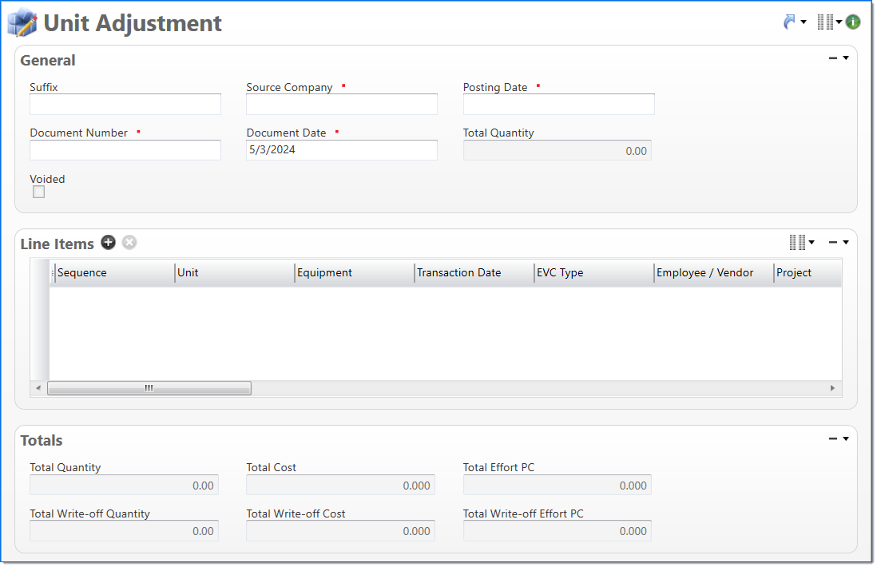Collapse the General section with minus icon
The height and width of the screenshot is (567, 877).
[833, 58]
